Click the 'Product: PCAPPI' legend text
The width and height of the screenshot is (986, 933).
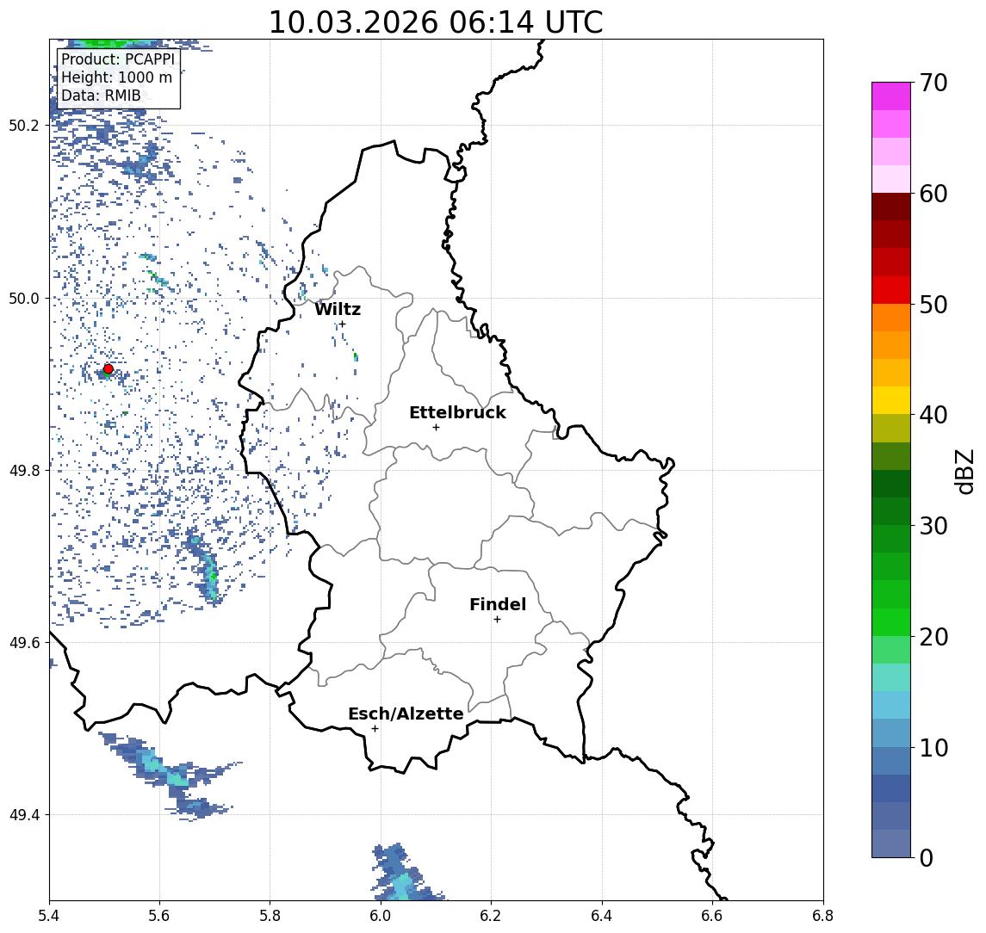pyautogui.click(x=118, y=59)
